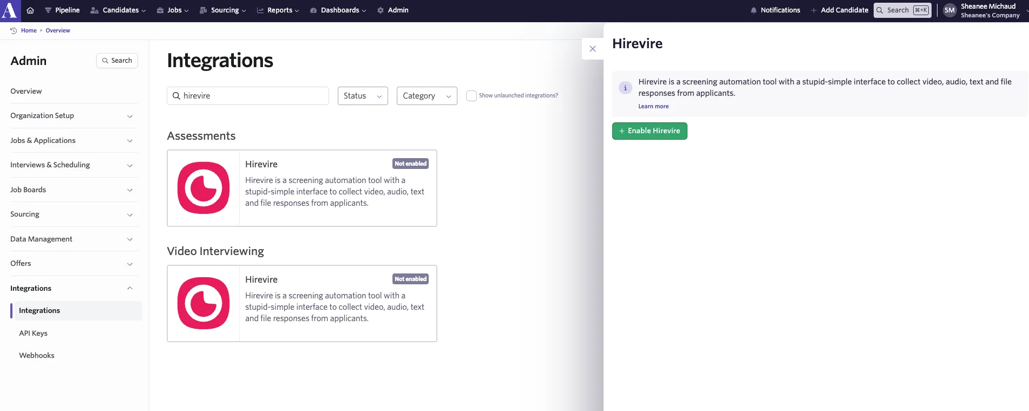
Task: Click the global Search box in navbar
Action: (x=902, y=10)
